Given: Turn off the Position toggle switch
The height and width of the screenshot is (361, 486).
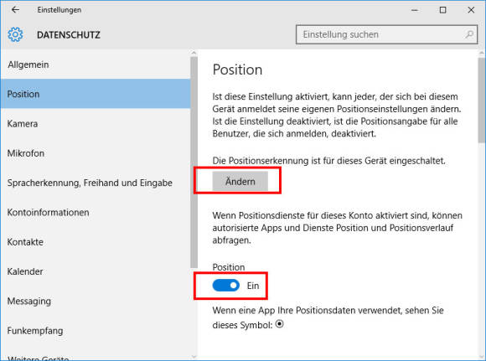Looking at the screenshot, I should (x=226, y=286).
